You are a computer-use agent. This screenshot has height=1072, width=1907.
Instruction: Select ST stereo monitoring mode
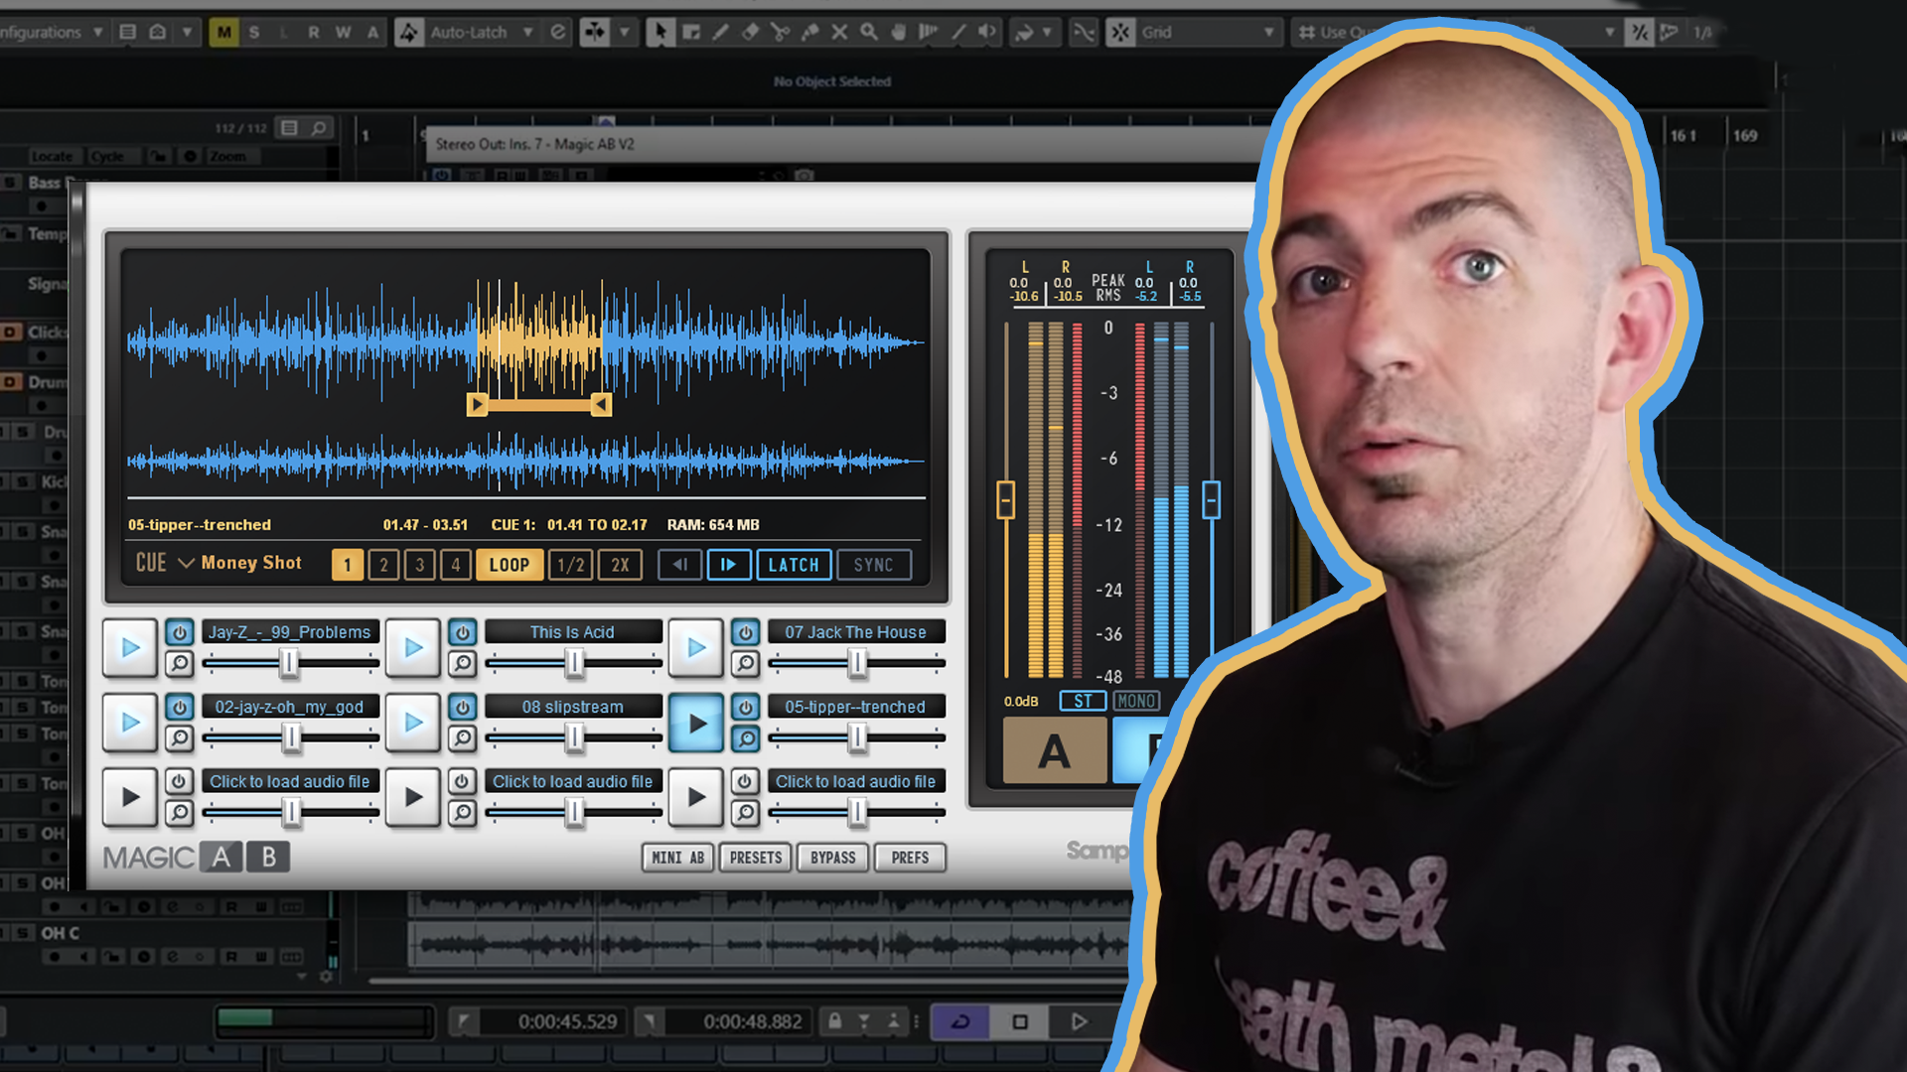1083,701
